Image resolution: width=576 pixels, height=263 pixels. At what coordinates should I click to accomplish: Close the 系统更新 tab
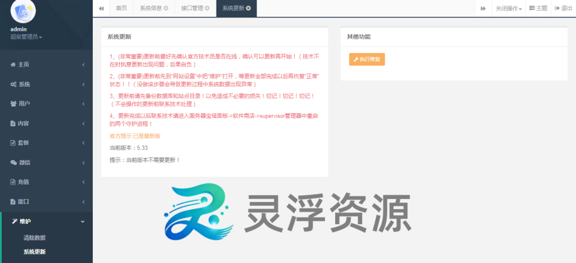click(249, 8)
